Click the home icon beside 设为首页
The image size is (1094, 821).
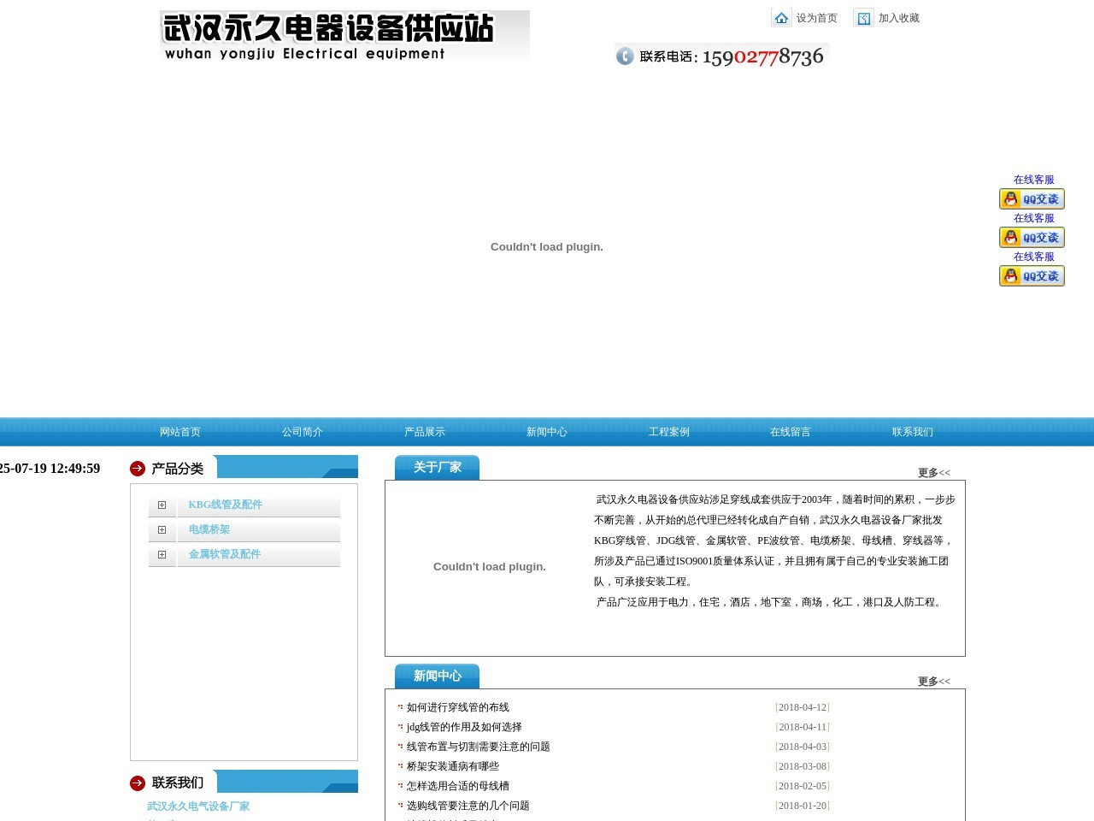pos(782,18)
